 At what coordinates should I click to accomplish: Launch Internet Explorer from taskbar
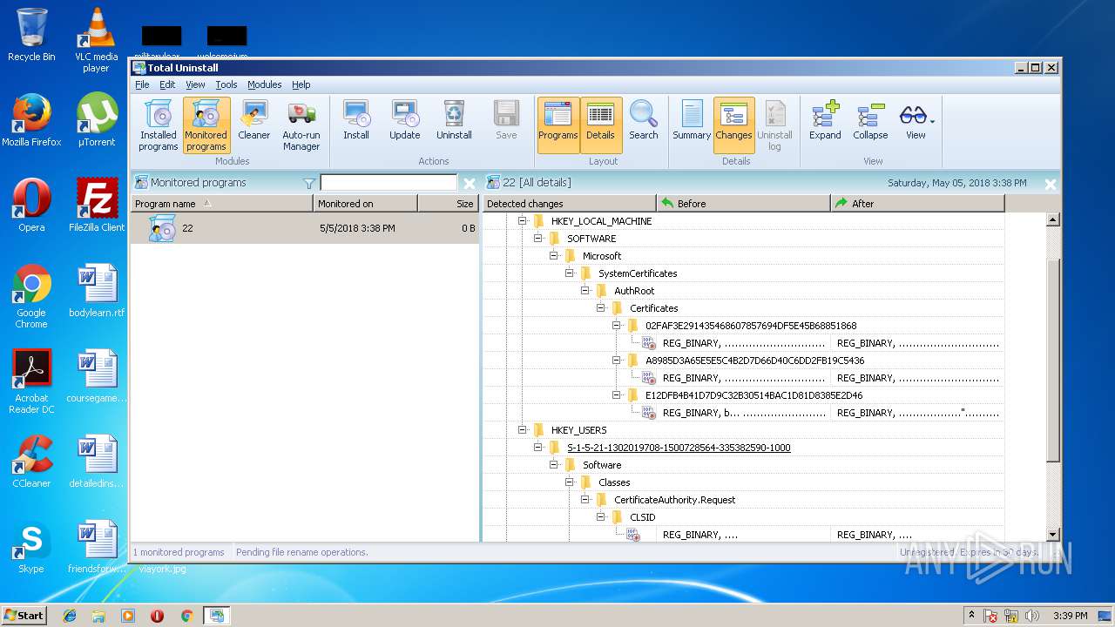click(x=70, y=616)
